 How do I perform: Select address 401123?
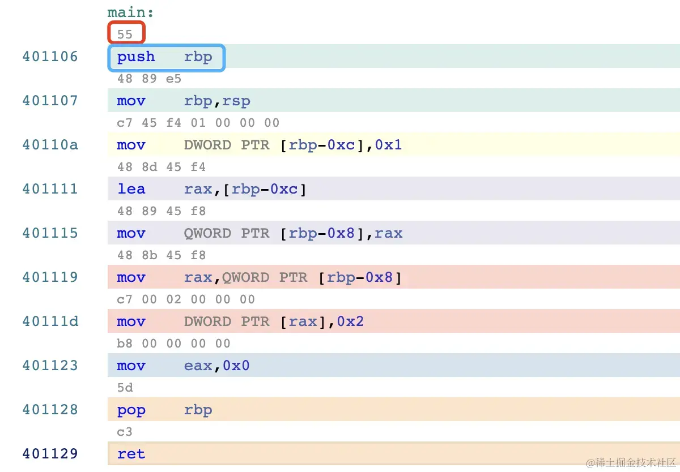50,366
